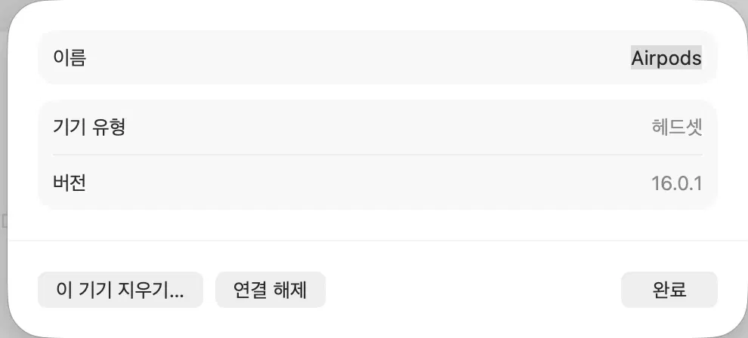Select the 기기 유형 label
The width and height of the screenshot is (748, 338).
coord(89,127)
